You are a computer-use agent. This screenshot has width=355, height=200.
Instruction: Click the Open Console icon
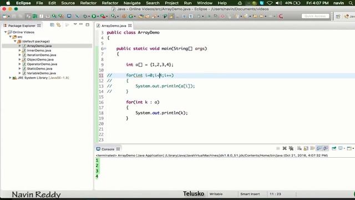click(x=349, y=148)
